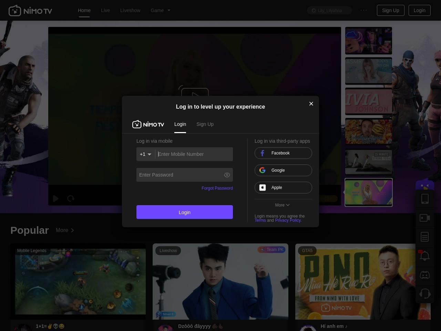Select the yoga stream thumbnail
The height and width of the screenshot is (331, 441).
[369, 162]
